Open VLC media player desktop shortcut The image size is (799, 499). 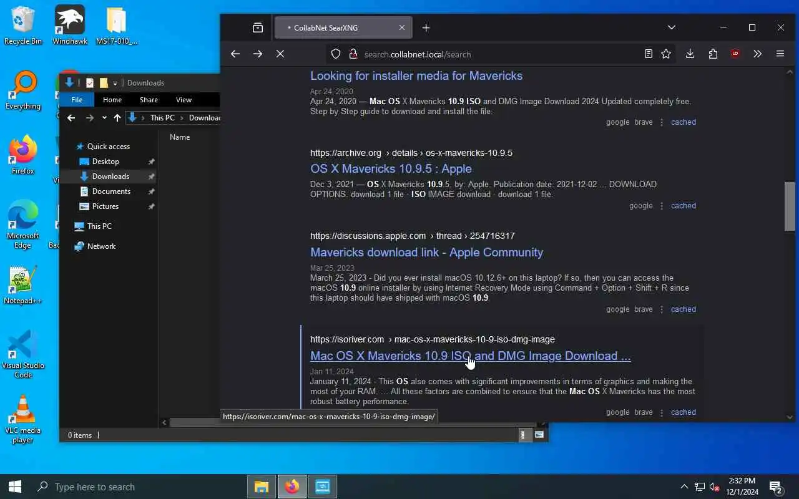pos(22,420)
